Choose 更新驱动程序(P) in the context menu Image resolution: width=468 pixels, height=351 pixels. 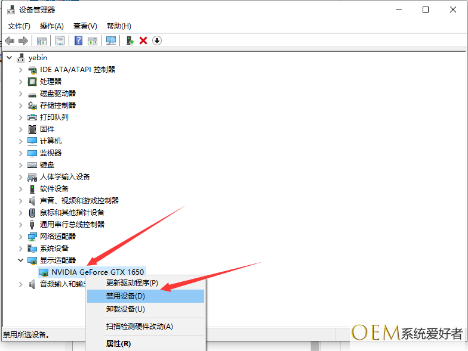click(132, 283)
